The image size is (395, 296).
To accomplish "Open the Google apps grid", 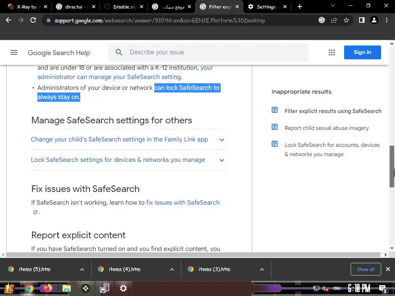I will tap(332, 52).
